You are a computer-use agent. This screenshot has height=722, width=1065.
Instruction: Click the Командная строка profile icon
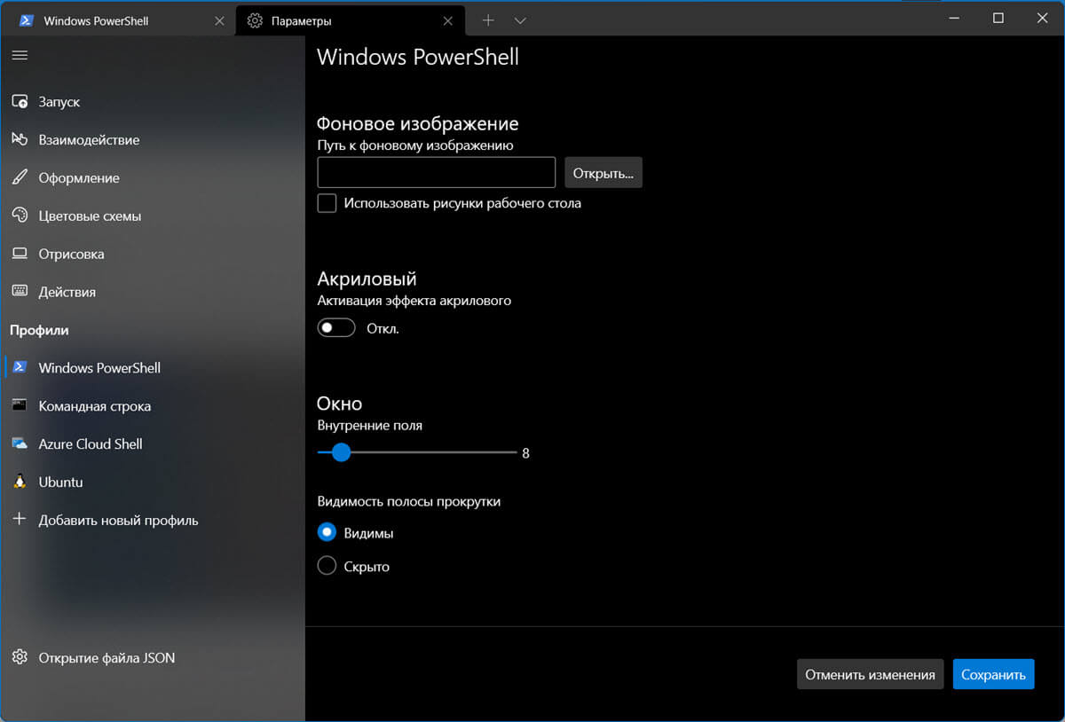pyautogui.click(x=20, y=405)
